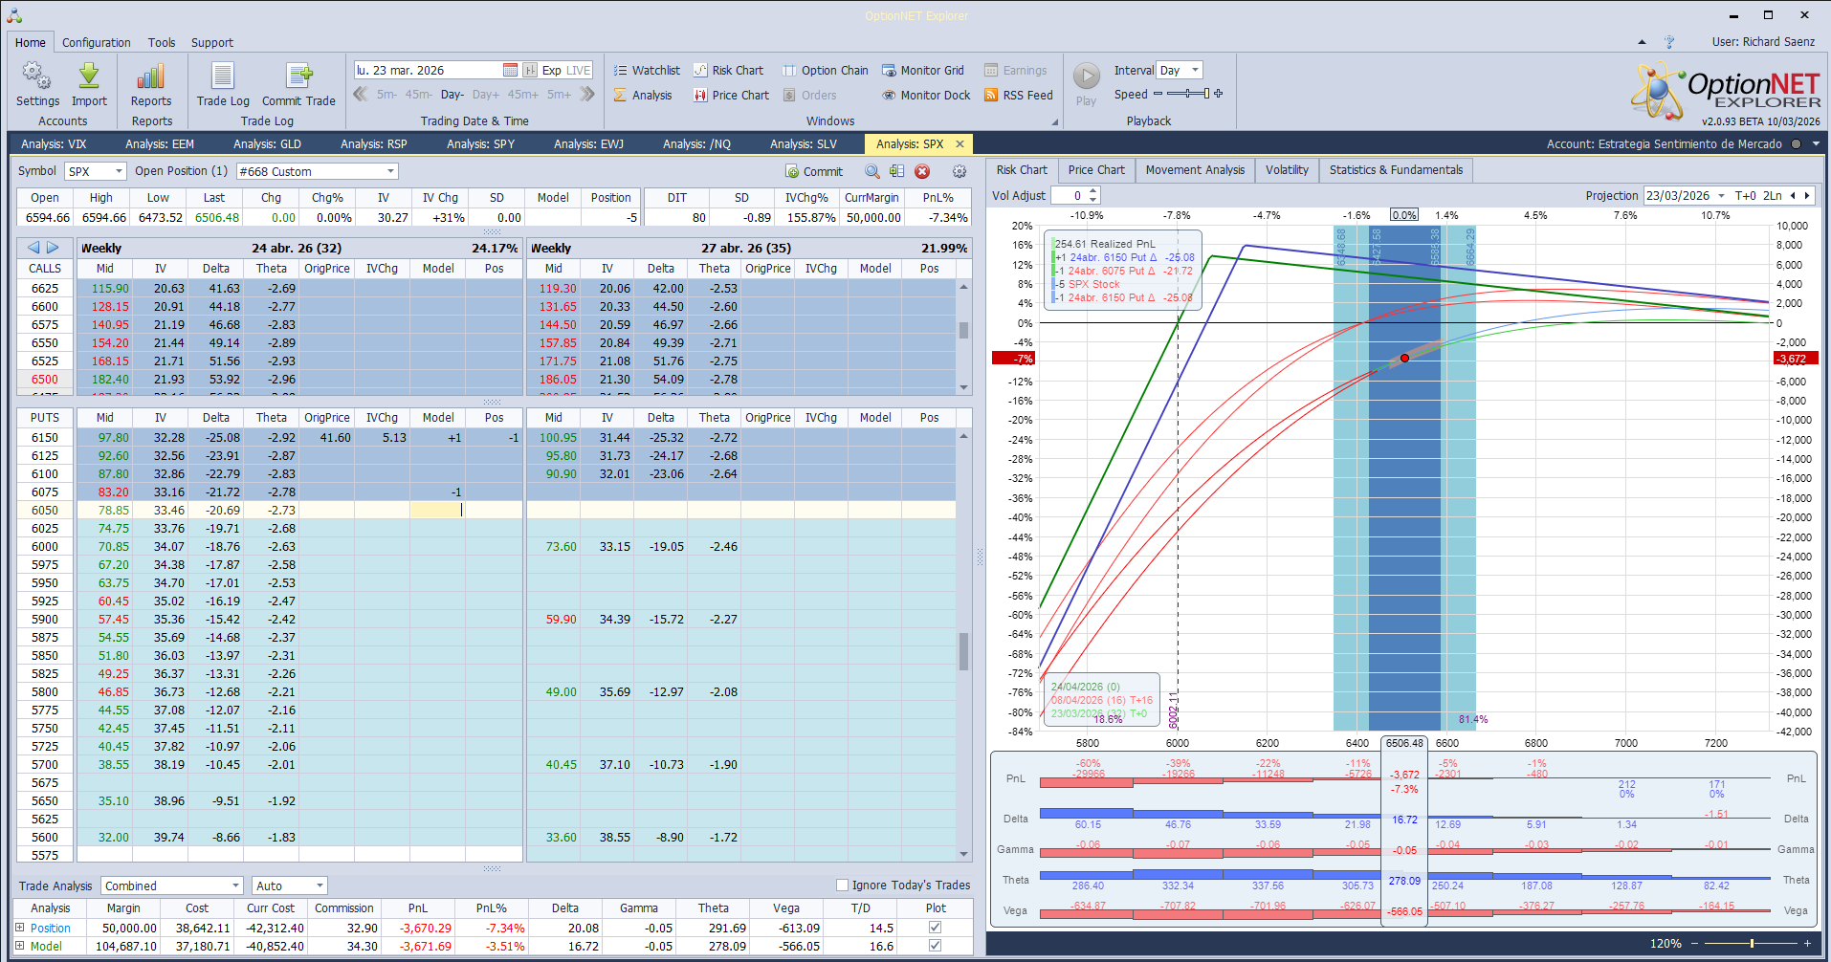
Task: Click the red cancel icon in the analysis toolbar
Action: tap(922, 171)
